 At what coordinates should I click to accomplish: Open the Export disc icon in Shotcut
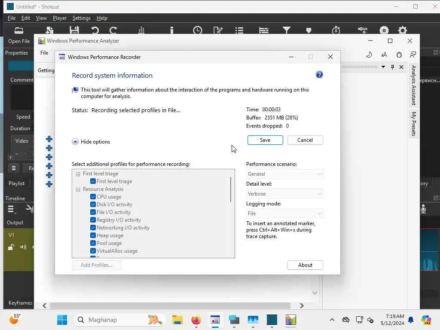pyautogui.click(x=384, y=30)
